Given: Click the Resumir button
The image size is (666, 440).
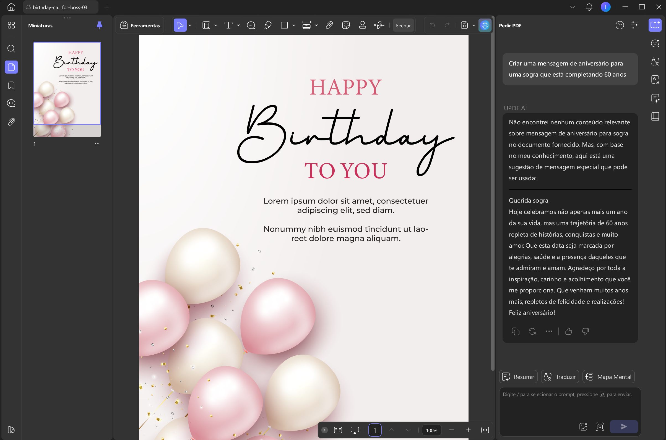Looking at the screenshot, I should [518, 377].
